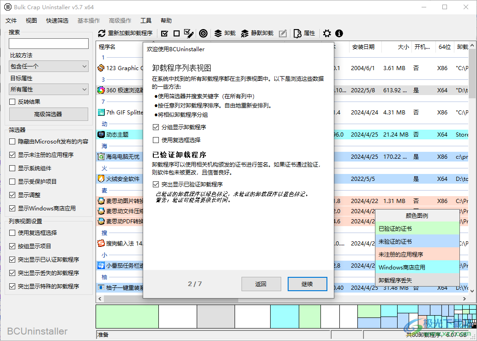The image size is (477, 341).
Task: Click the 360 极速浏览器 program icon
Action: pos(101,90)
